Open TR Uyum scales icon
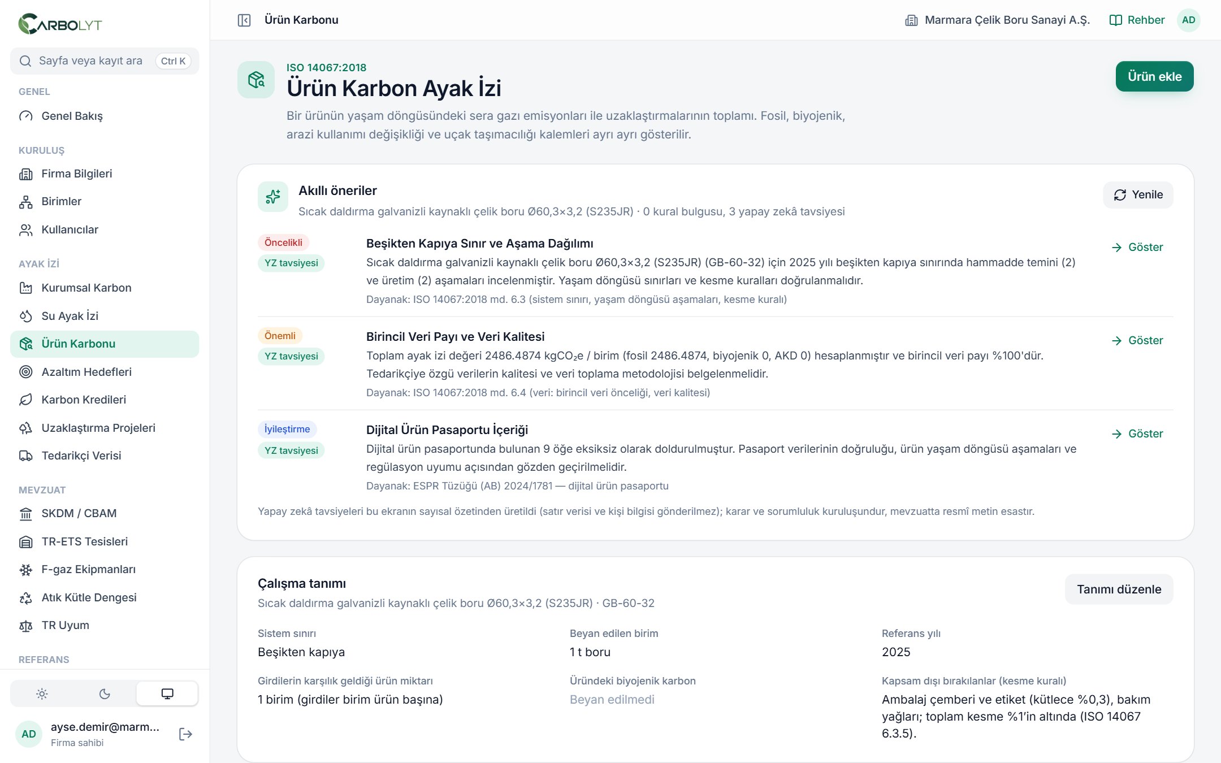1221x763 pixels. point(26,626)
